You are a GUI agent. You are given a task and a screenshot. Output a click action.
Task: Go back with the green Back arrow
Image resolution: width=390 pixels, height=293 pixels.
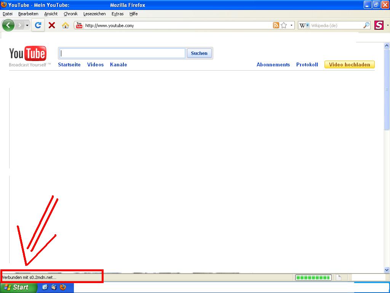[x=8, y=25]
